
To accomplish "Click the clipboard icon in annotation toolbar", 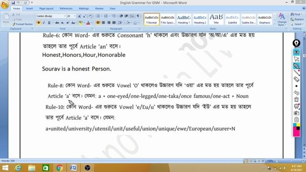I will click(296, 119).
